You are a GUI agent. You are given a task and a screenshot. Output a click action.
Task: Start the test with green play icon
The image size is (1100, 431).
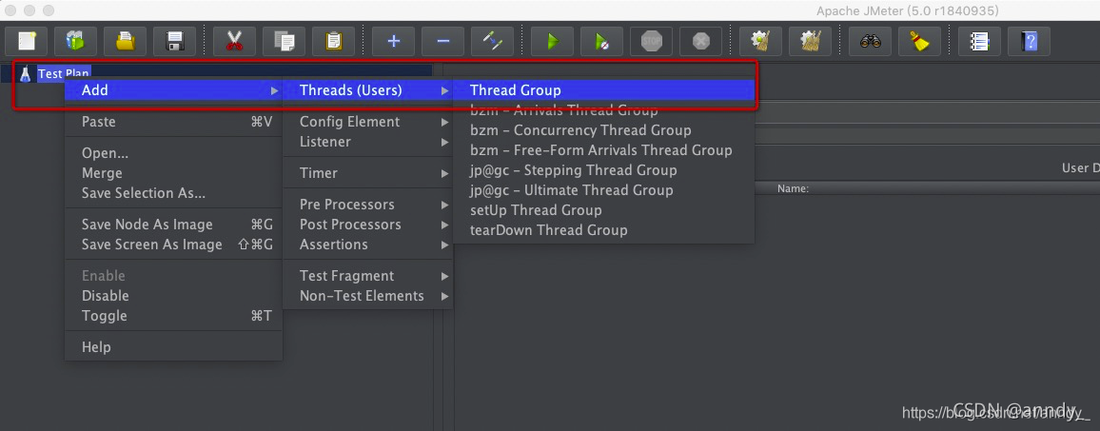552,42
